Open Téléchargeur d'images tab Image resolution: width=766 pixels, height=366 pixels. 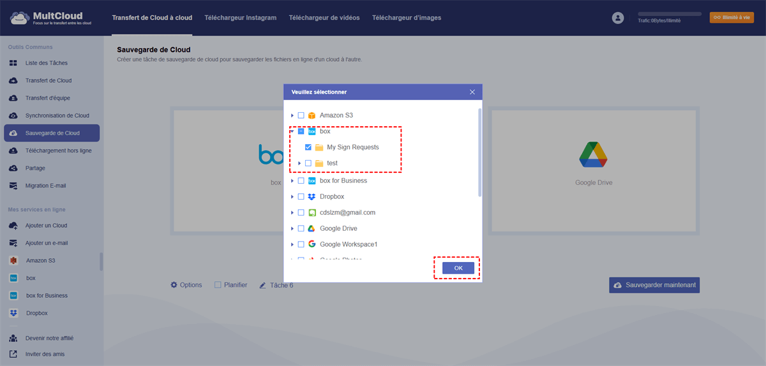click(407, 18)
